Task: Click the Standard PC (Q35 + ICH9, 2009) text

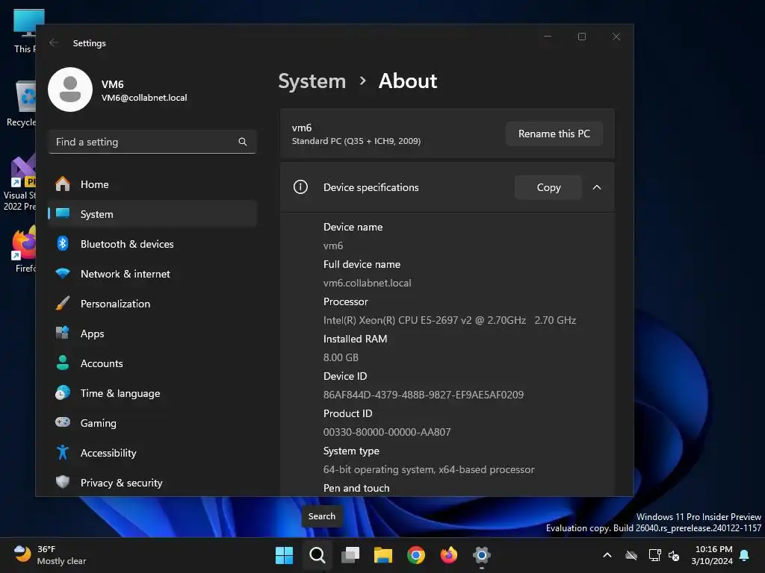Action: (356, 141)
